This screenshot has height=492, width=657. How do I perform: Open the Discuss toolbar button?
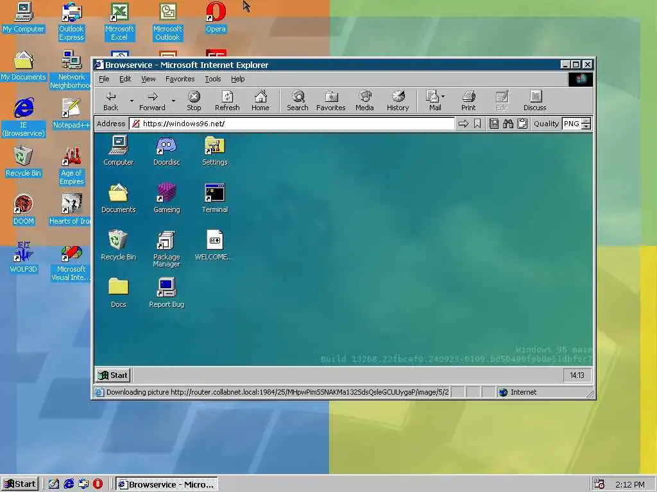534,101
